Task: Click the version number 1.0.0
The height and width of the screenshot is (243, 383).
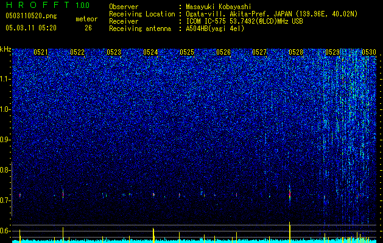Action: coord(83,5)
